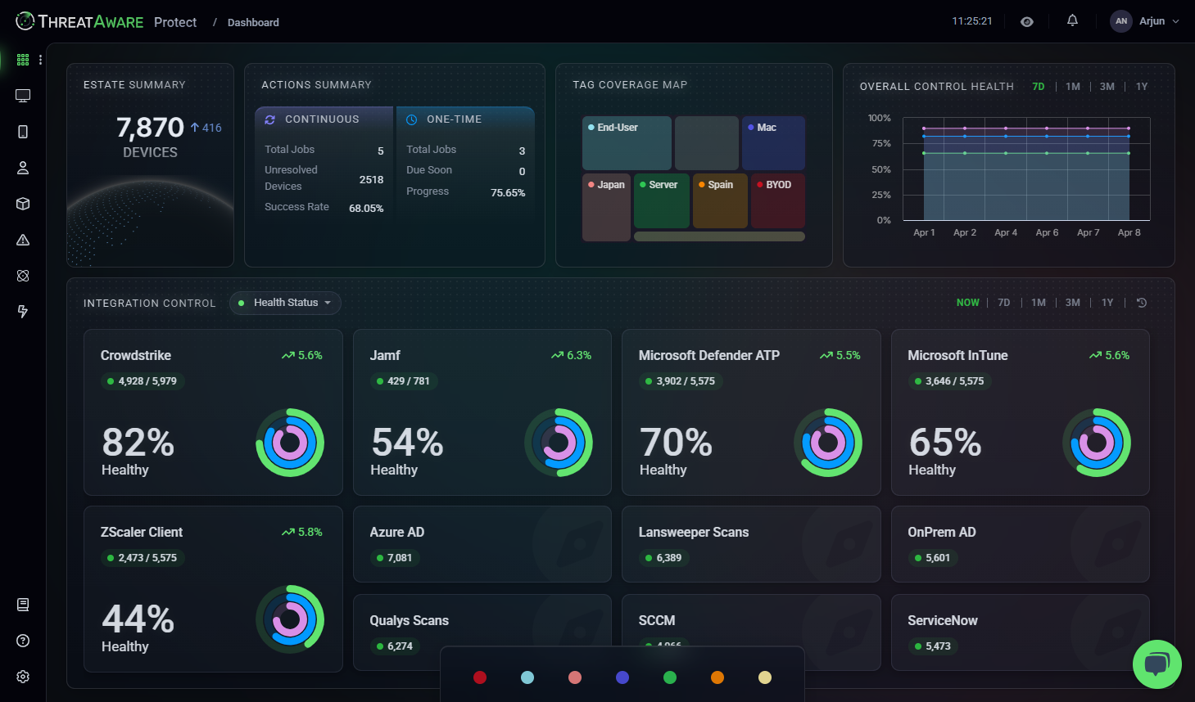Open the Crowdstrike integration card
This screenshot has height=702, width=1195.
coord(213,412)
